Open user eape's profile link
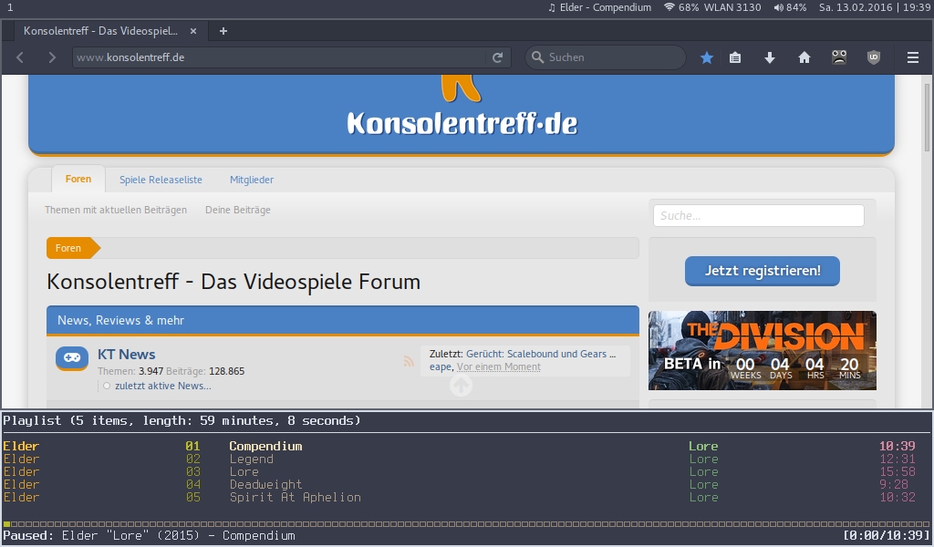Viewport: 934px width, 547px height. pyautogui.click(x=441, y=367)
